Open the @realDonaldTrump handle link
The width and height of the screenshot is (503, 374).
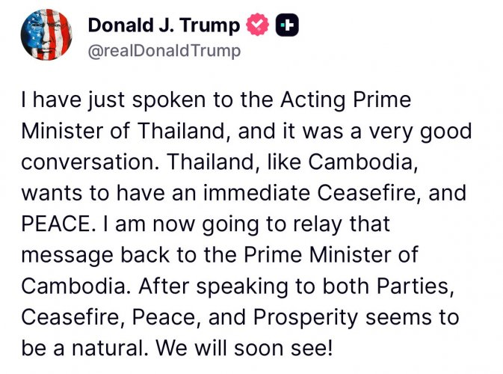tap(164, 51)
